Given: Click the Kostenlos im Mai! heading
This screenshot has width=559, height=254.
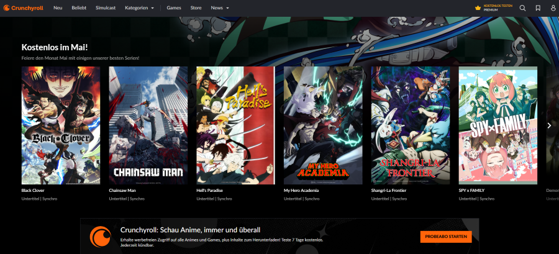Looking at the screenshot, I should (x=55, y=47).
